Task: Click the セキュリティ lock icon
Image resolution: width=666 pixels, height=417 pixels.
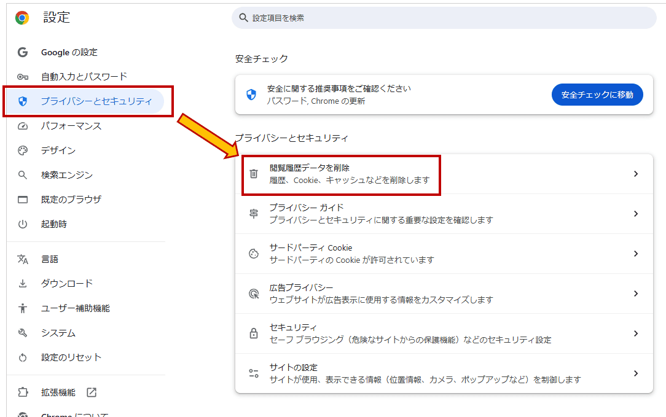Action: pyautogui.click(x=254, y=333)
